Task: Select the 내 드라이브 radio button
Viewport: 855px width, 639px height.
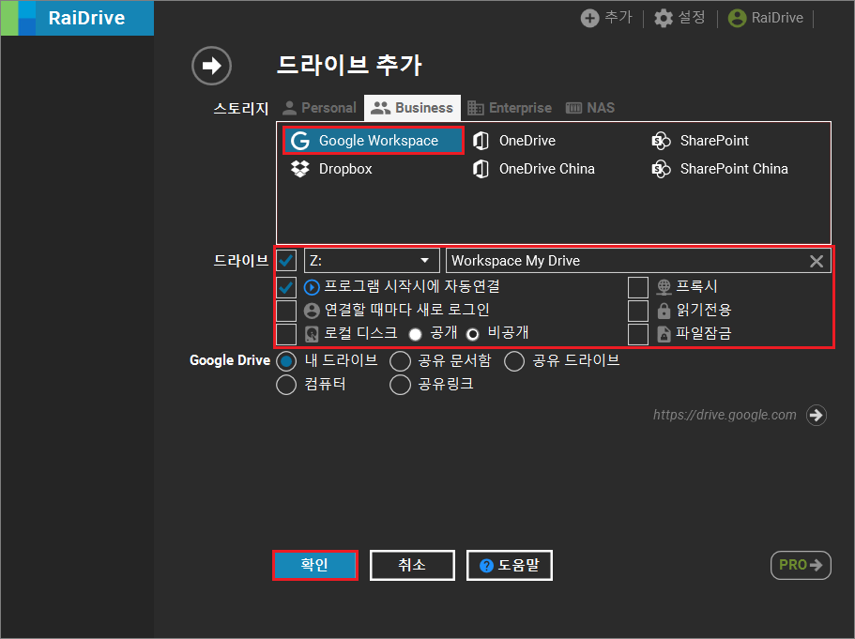Action: [x=286, y=361]
